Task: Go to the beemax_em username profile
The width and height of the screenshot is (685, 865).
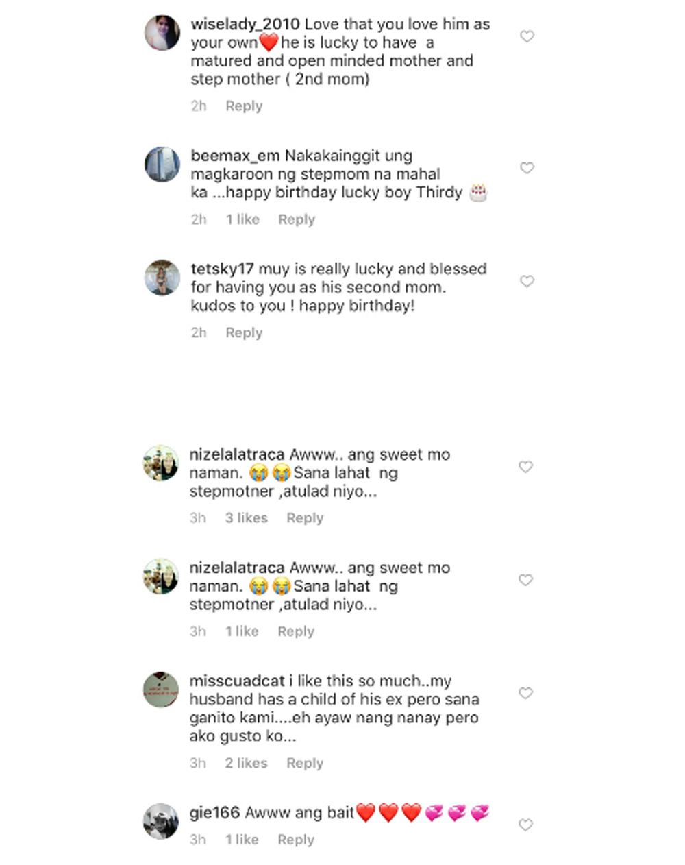Action: 235,156
